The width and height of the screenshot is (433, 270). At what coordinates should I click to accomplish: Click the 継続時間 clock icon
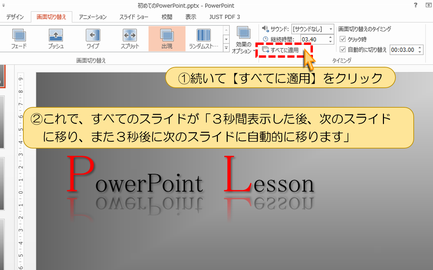(x=265, y=39)
